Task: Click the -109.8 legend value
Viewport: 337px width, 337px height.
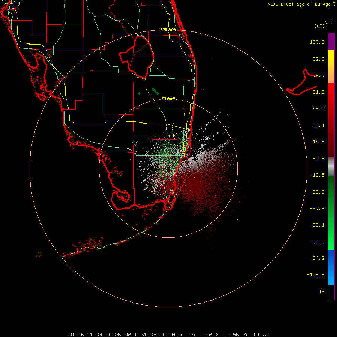Action: (x=316, y=275)
